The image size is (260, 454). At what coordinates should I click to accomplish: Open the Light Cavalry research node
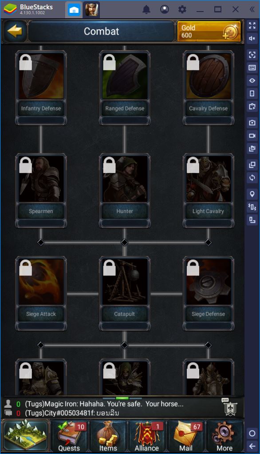(208, 190)
